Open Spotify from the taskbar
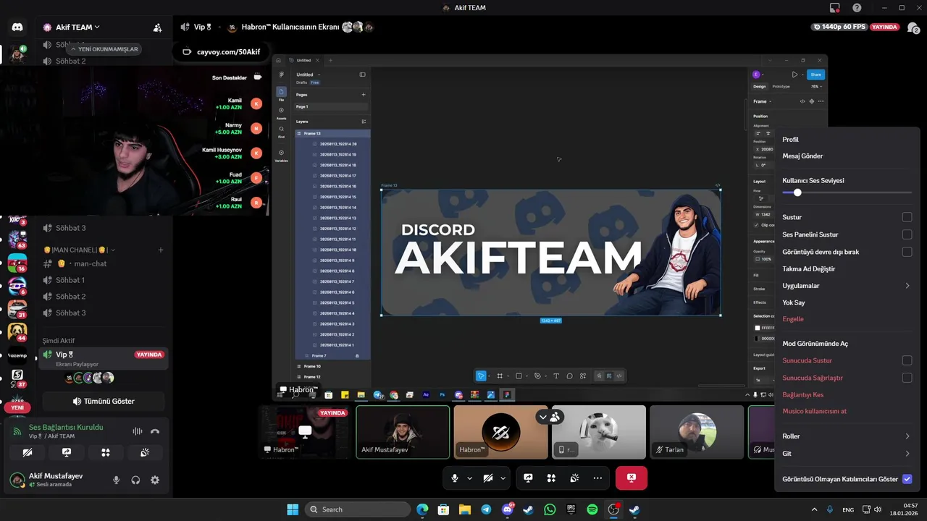The height and width of the screenshot is (521, 927). coord(592,509)
